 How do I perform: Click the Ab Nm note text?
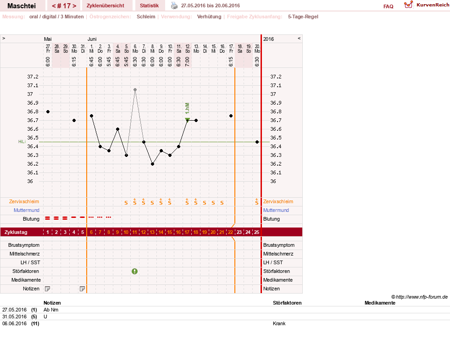point(51,310)
